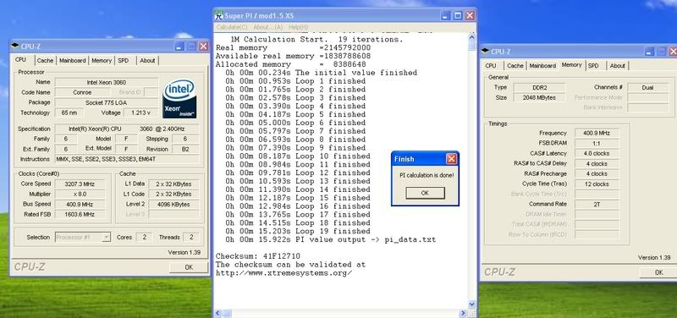Click the 3207.3 MHz core speed value
This screenshot has height=318, width=677.
[x=80, y=184]
